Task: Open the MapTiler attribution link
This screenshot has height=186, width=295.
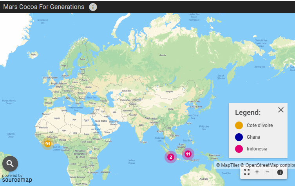Action: (228, 165)
